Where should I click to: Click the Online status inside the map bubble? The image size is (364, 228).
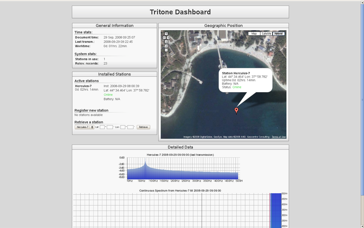(237, 87)
